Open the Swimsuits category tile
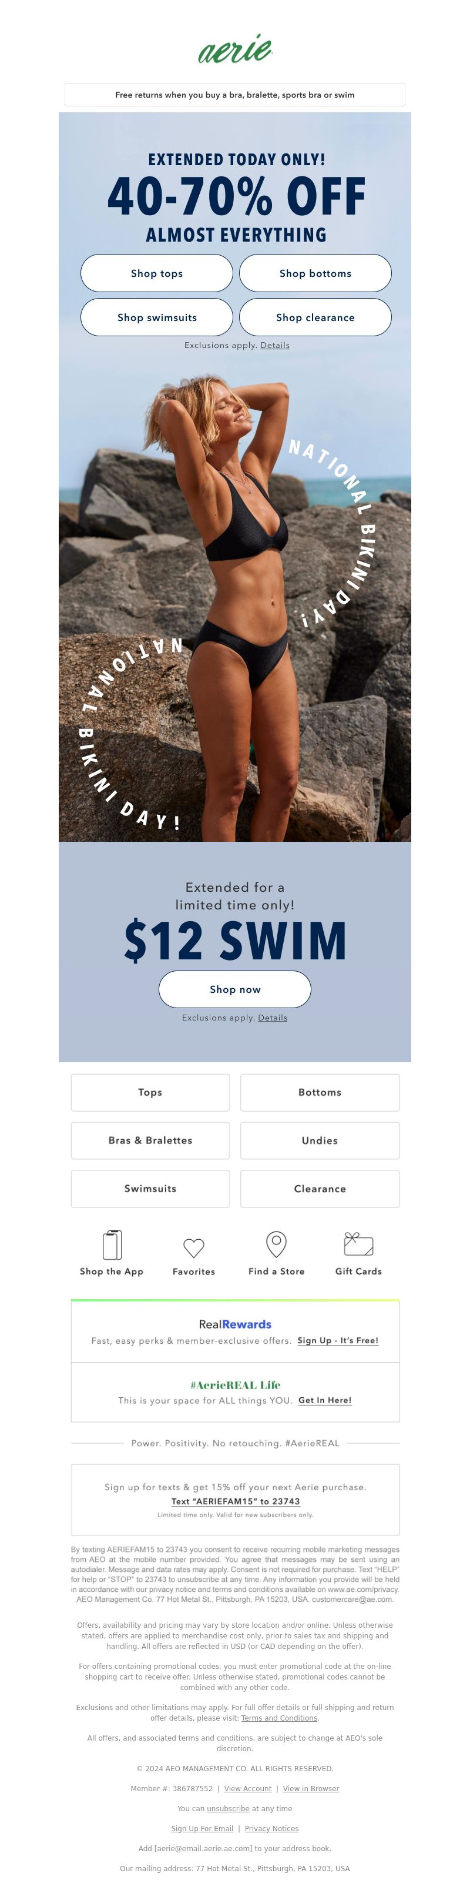The height and width of the screenshot is (1897, 470). pyautogui.click(x=150, y=1189)
